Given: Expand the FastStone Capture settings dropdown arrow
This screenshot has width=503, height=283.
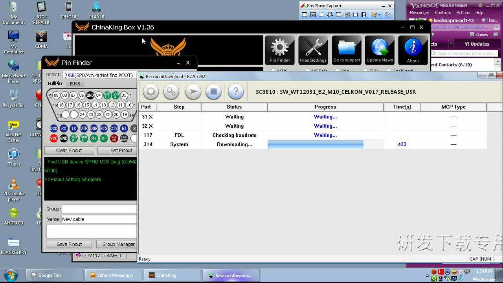Looking at the screenshot, I should (379, 15).
